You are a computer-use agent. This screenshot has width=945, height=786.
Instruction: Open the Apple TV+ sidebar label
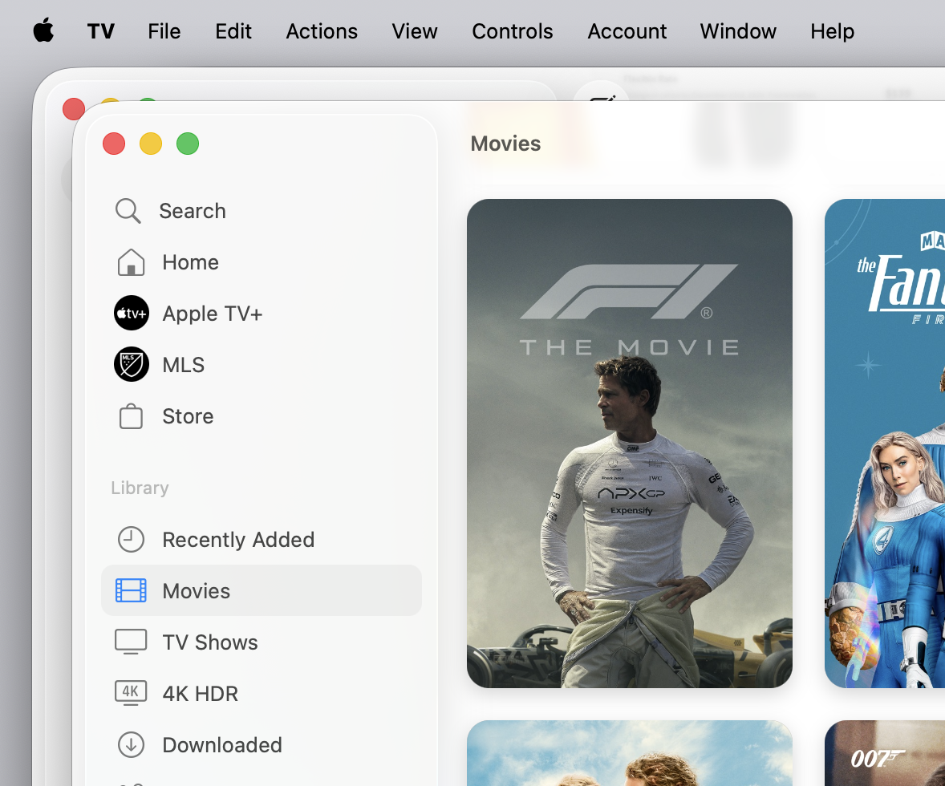pyautogui.click(x=212, y=314)
